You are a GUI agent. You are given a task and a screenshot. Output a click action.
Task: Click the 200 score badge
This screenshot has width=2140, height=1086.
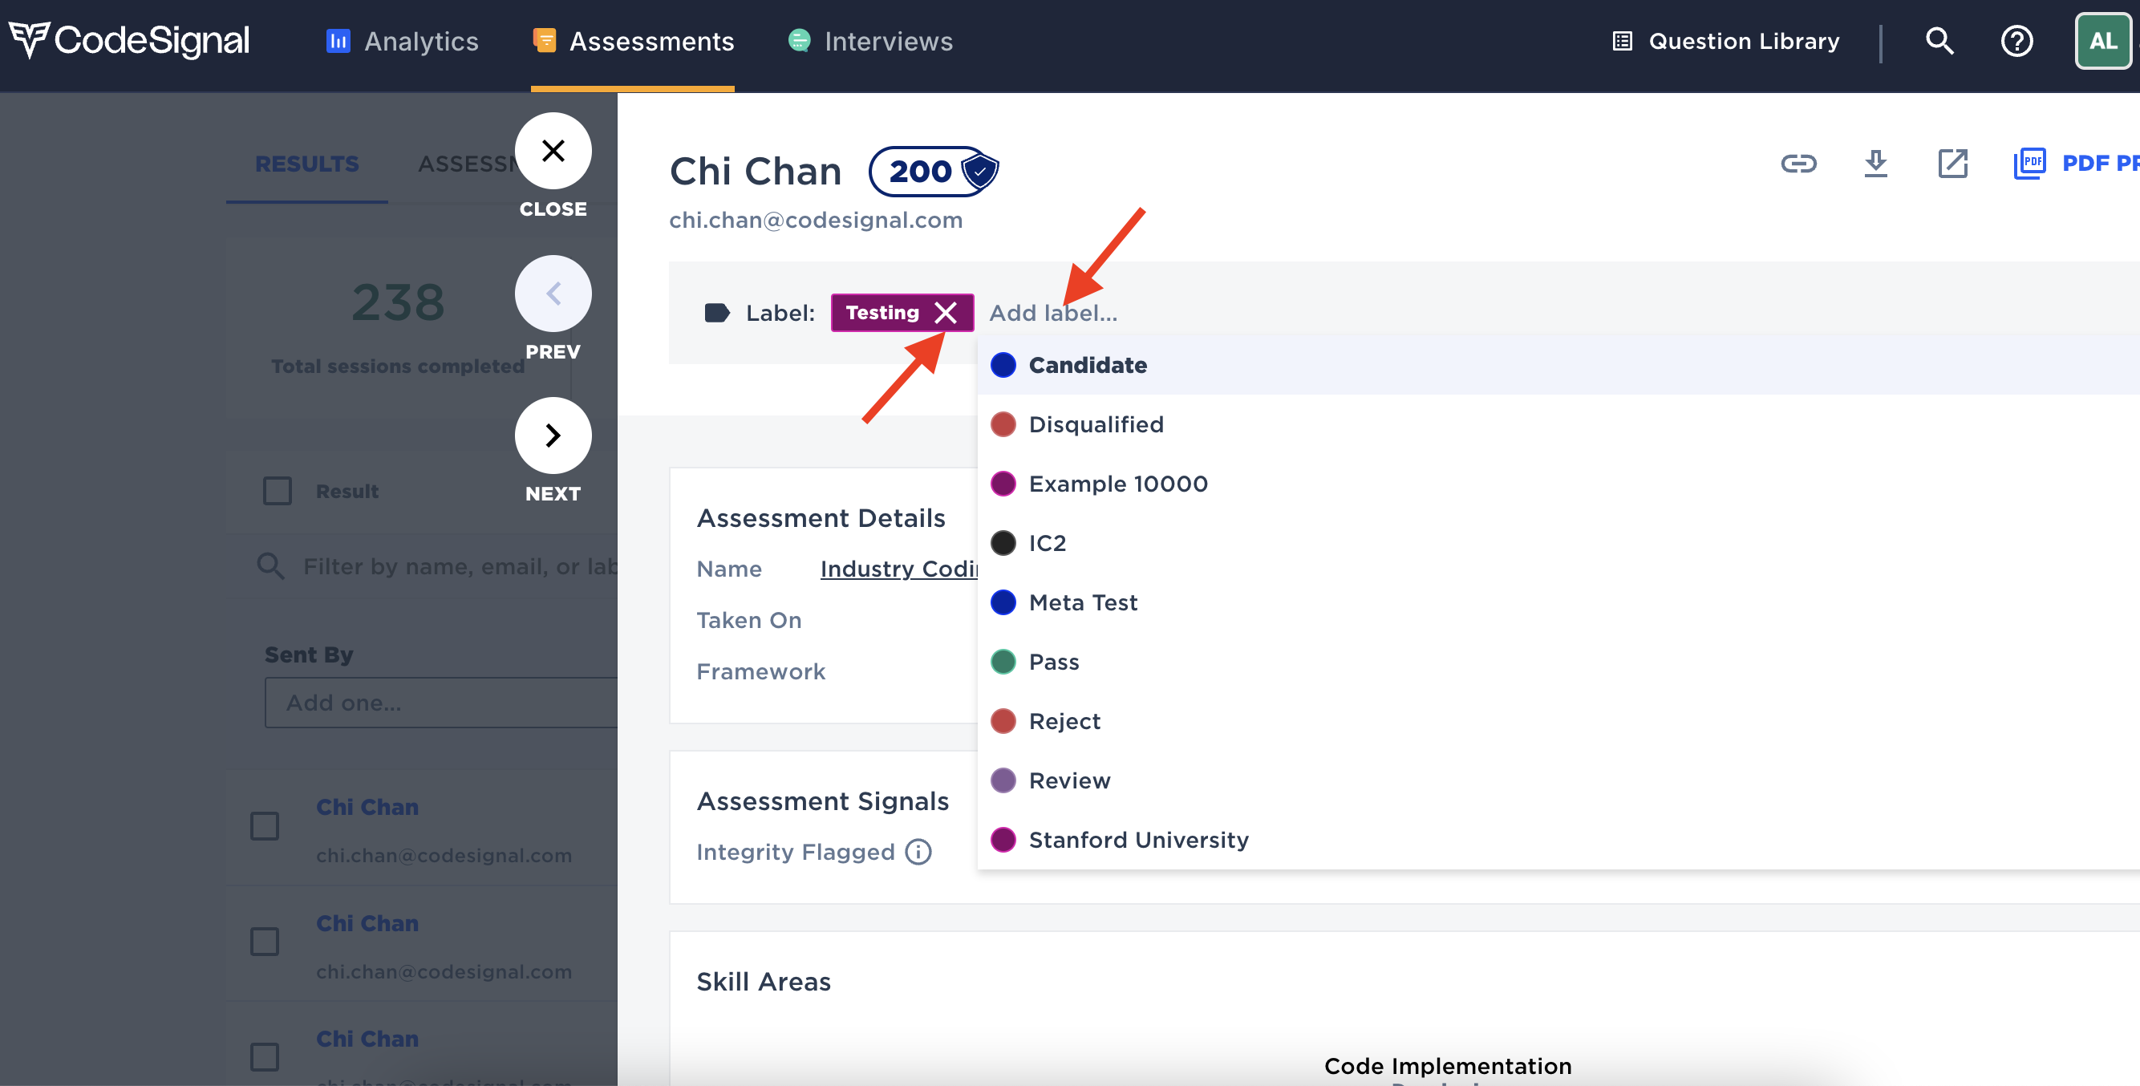(920, 172)
